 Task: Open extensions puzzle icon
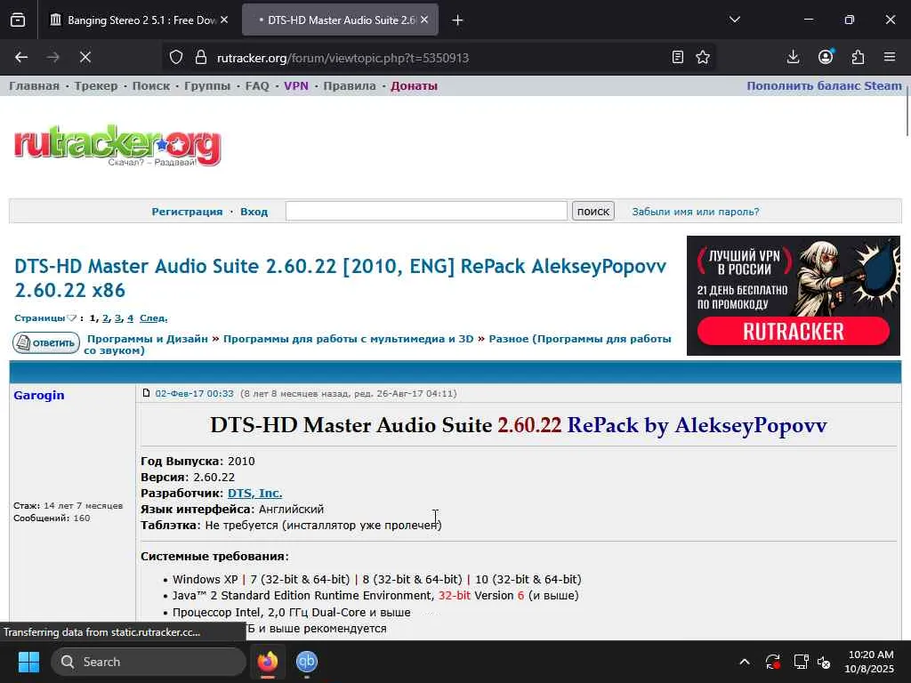858,57
